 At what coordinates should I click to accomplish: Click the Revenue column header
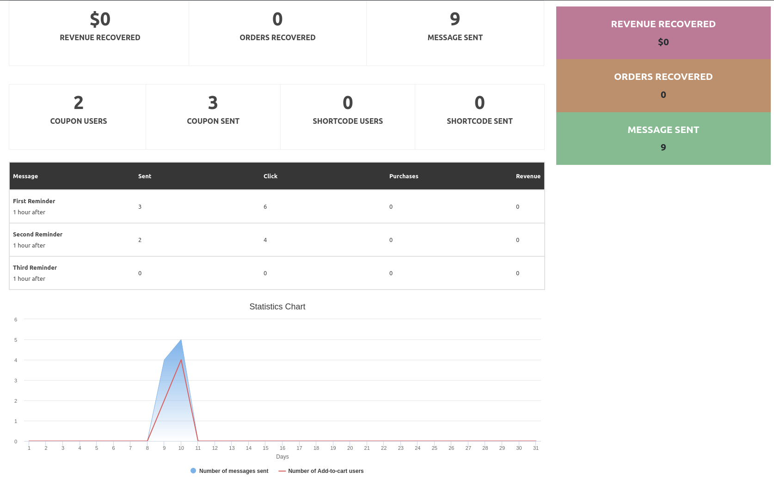point(528,176)
